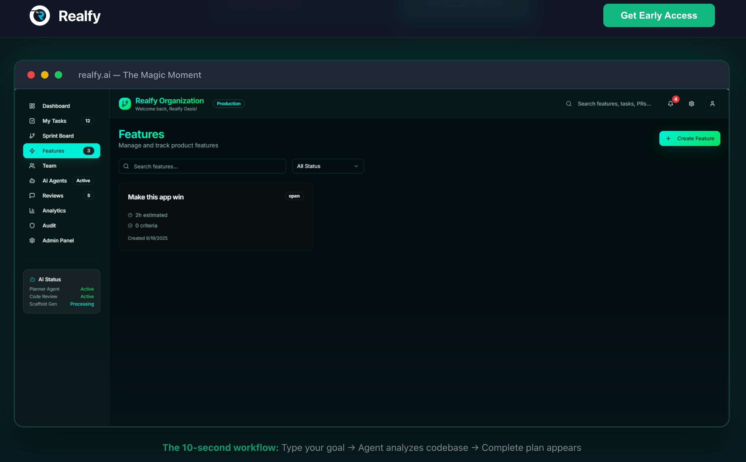Click the Realfy logo in header
746x462 pixels.
pyautogui.click(x=40, y=16)
